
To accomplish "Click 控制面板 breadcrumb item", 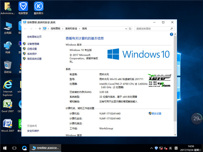I will pos(56,28).
